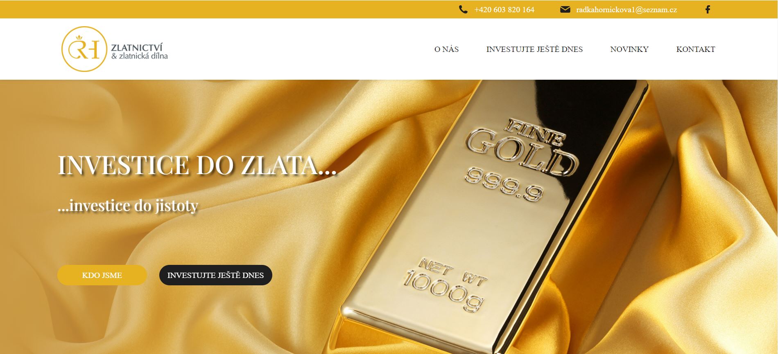778x354 pixels.
Task: Click the ...investice do jistoty subtitle
Action: pos(128,205)
